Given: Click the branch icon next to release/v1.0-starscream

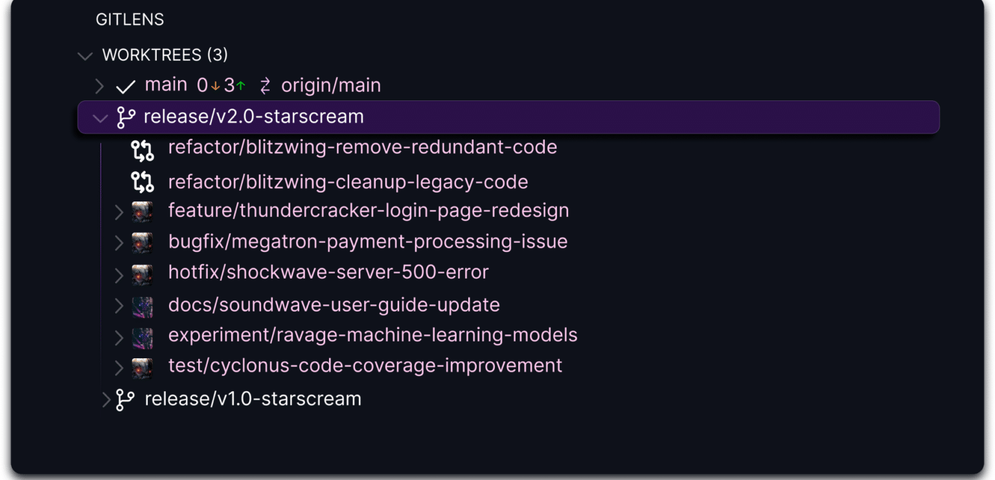Looking at the screenshot, I should tap(126, 398).
